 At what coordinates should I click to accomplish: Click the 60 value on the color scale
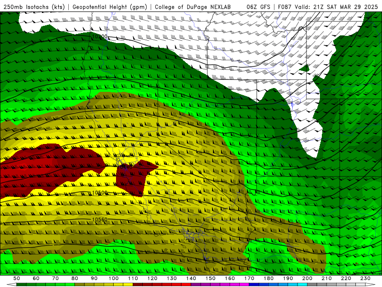point(36,278)
